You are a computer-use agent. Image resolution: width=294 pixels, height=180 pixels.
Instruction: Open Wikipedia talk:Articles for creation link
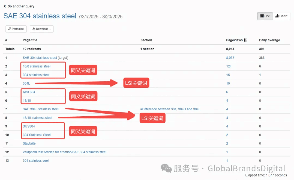[64, 152]
